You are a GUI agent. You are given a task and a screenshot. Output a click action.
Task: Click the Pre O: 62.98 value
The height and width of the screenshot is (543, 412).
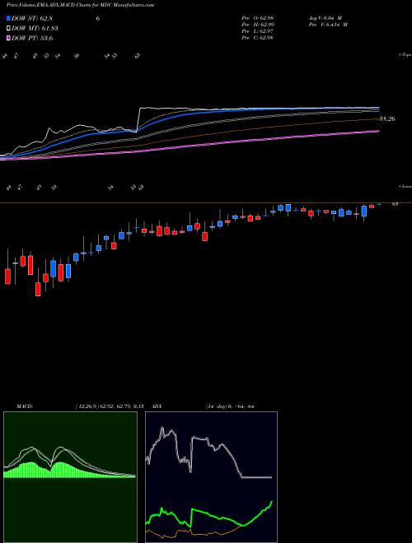tap(257, 18)
